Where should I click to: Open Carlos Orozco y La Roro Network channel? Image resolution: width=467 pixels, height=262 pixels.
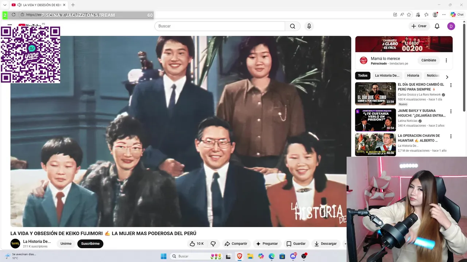coord(419,95)
